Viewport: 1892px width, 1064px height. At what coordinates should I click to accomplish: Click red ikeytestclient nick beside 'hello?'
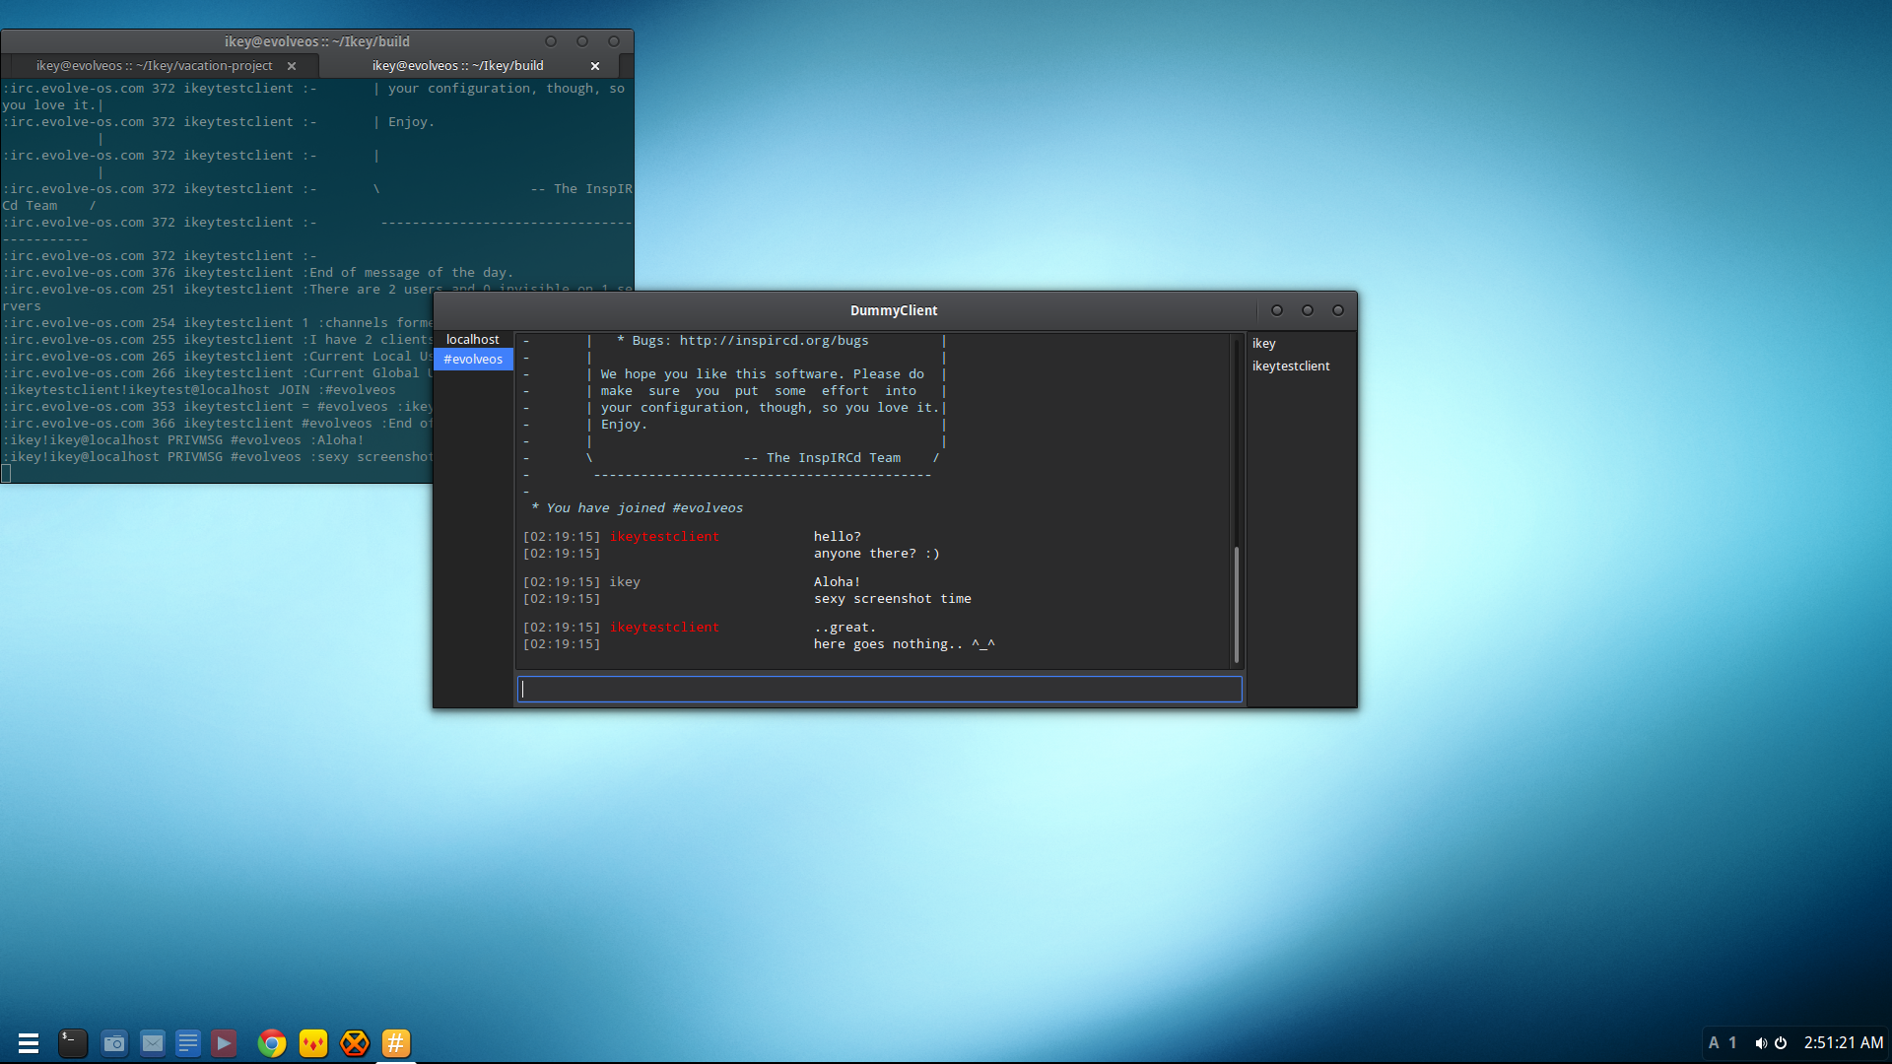664,537
